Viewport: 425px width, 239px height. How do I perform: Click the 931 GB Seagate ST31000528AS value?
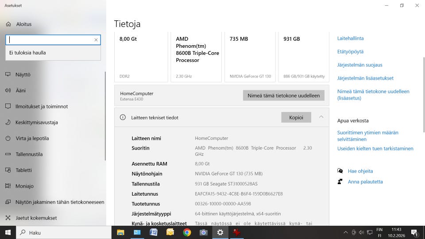(226, 184)
